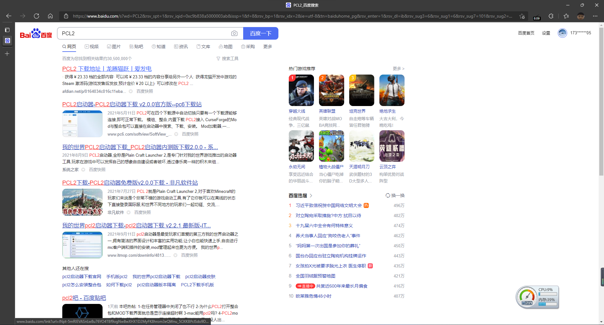Switch to the 视频 tab
Image resolution: width=604 pixels, height=325 pixels.
[92, 47]
